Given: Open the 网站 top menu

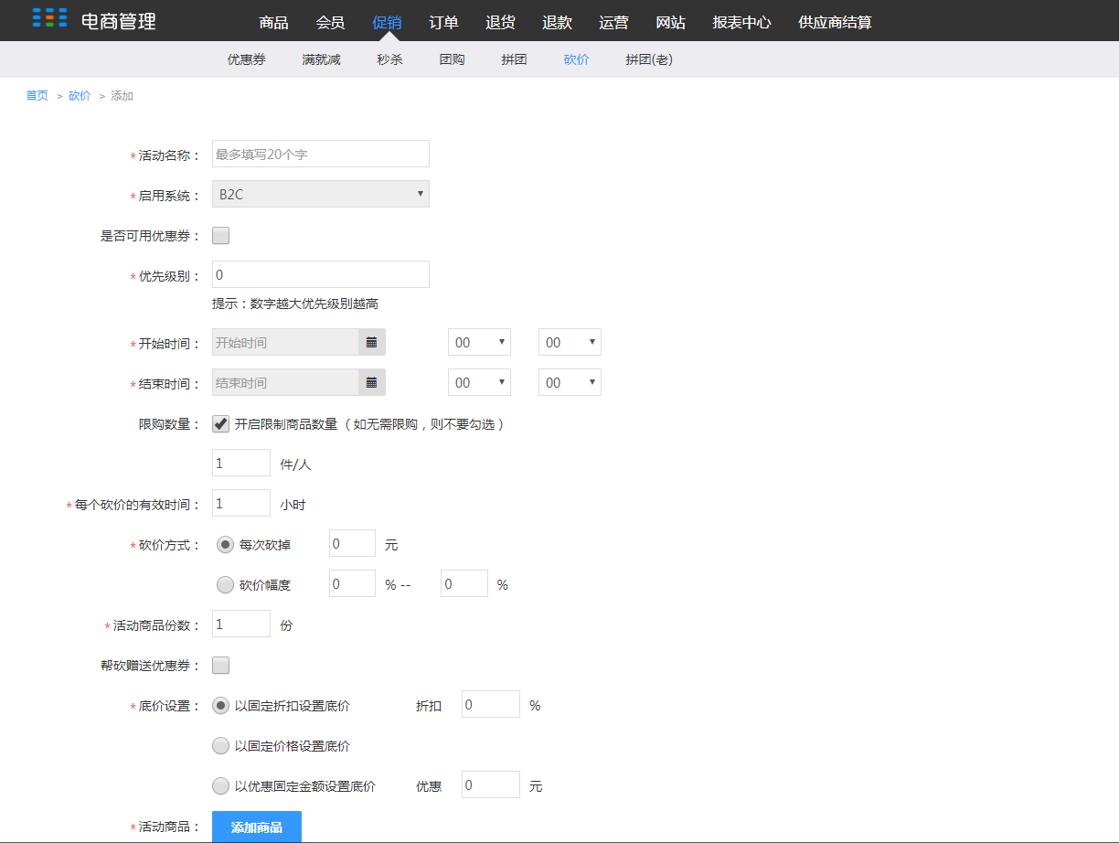Looking at the screenshot, I should [670, 22].
